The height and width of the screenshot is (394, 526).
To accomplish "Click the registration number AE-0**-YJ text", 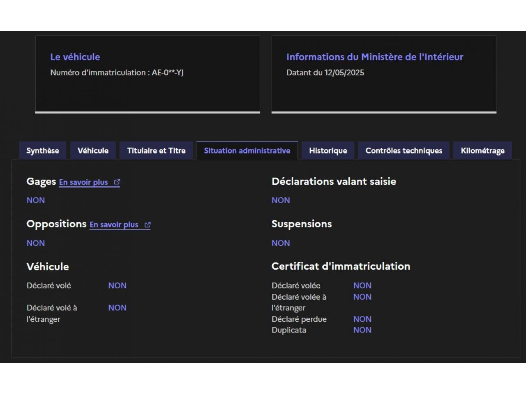I will pyautogui.click(x=168, y=73).
